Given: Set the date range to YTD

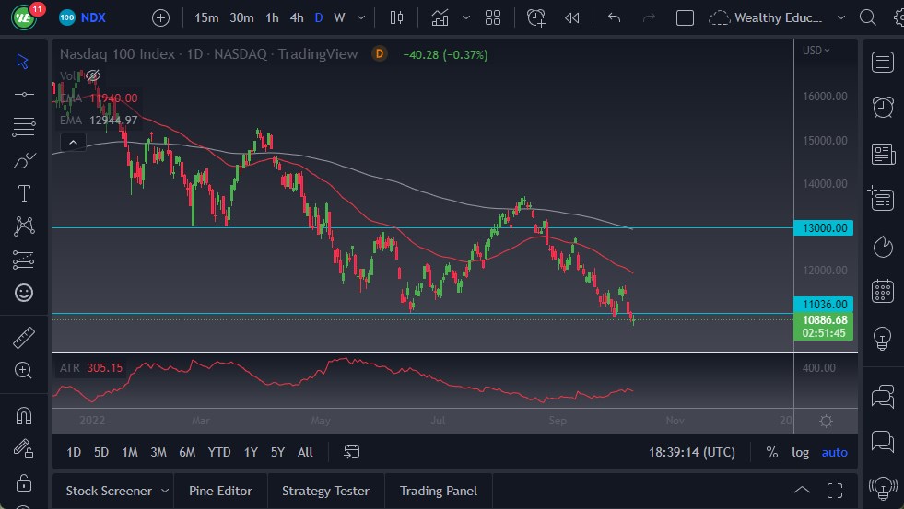Looking at the screenshot, I should [219, 452].
